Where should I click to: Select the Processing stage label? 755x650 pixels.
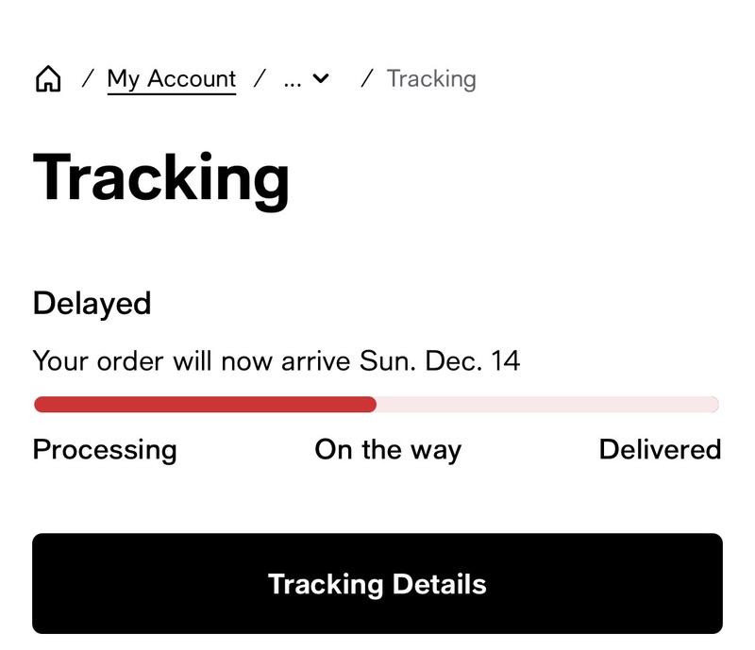(105, 449)
